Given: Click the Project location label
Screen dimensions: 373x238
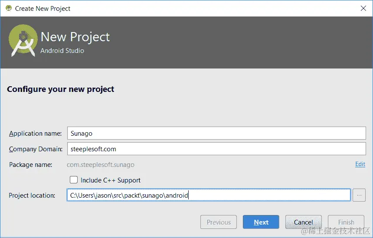Looking at the screenshot, I should pos(32,196).
